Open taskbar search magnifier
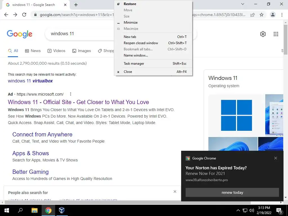The width and height of the screenshot is (288, 216). pos(20,210)
